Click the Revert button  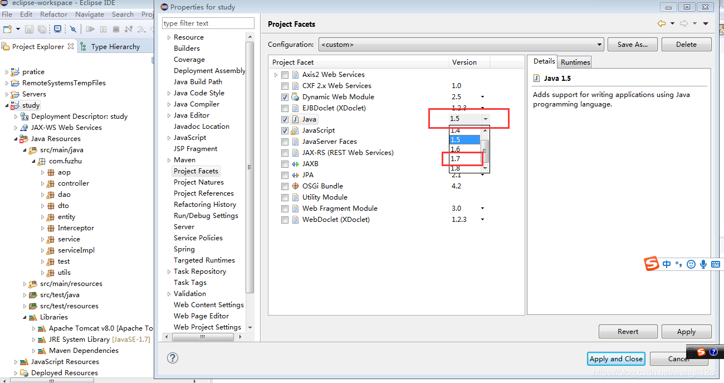(x=628, y=331)
